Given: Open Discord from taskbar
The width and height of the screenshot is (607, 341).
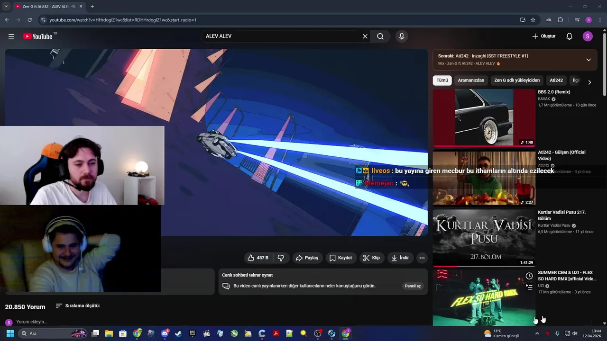Looking at the screenshot, I should 165,333.
